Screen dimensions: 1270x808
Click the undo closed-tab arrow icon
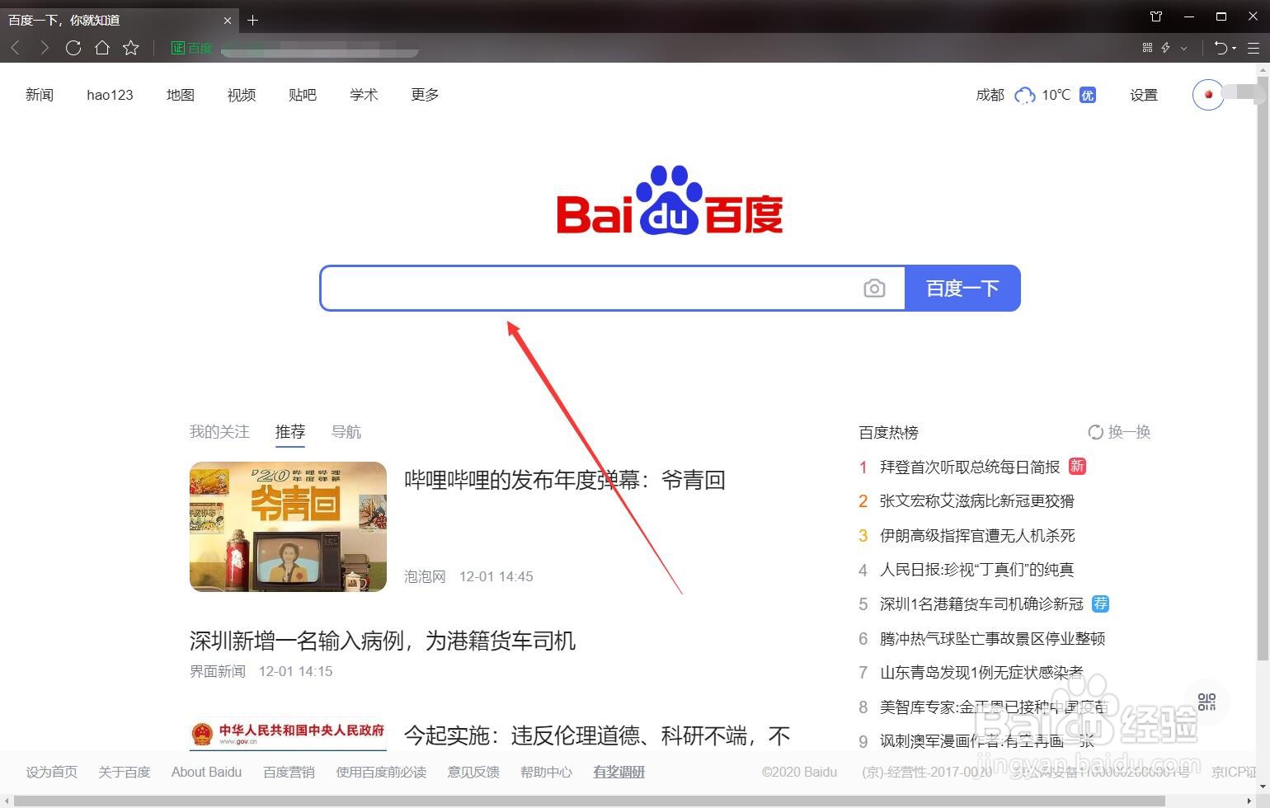[1221, 48]
